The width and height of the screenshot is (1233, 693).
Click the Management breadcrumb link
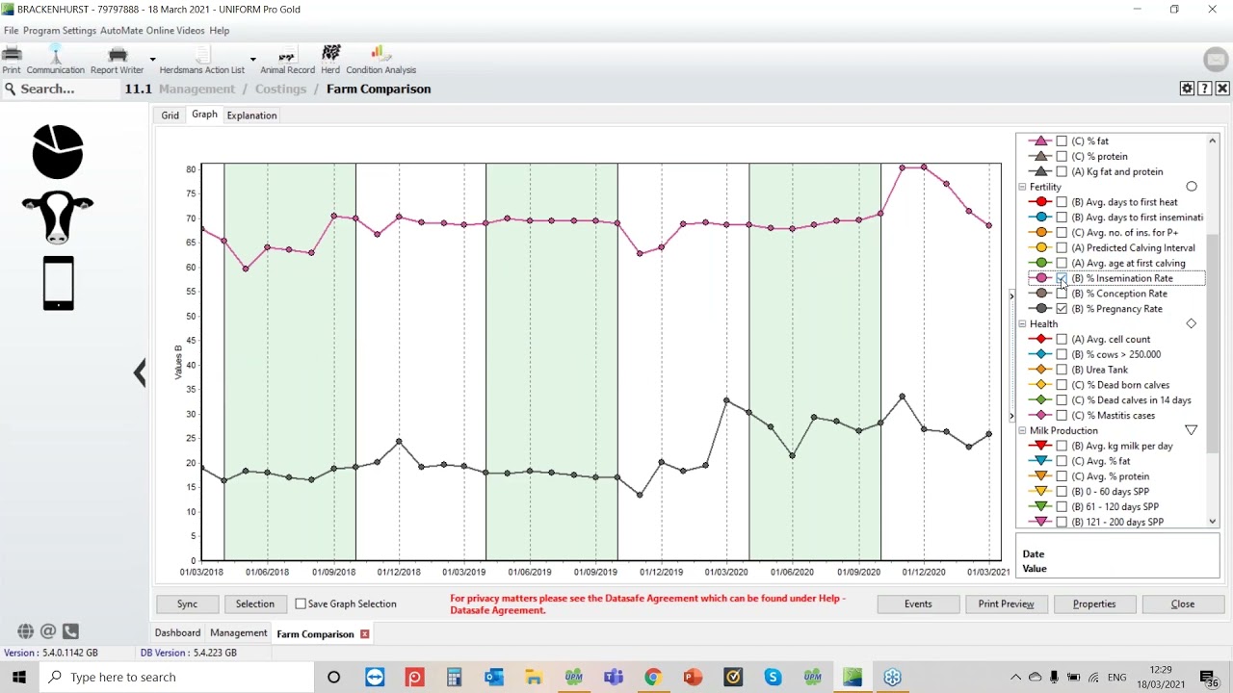197,89
